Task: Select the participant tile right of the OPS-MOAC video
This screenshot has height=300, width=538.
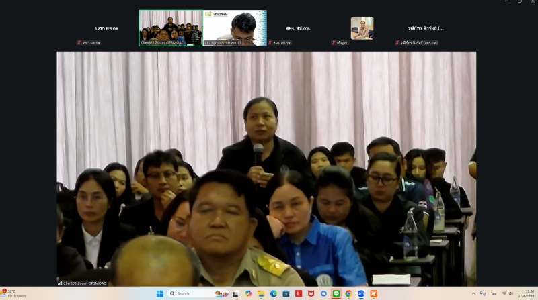Action: coord(298,28)
